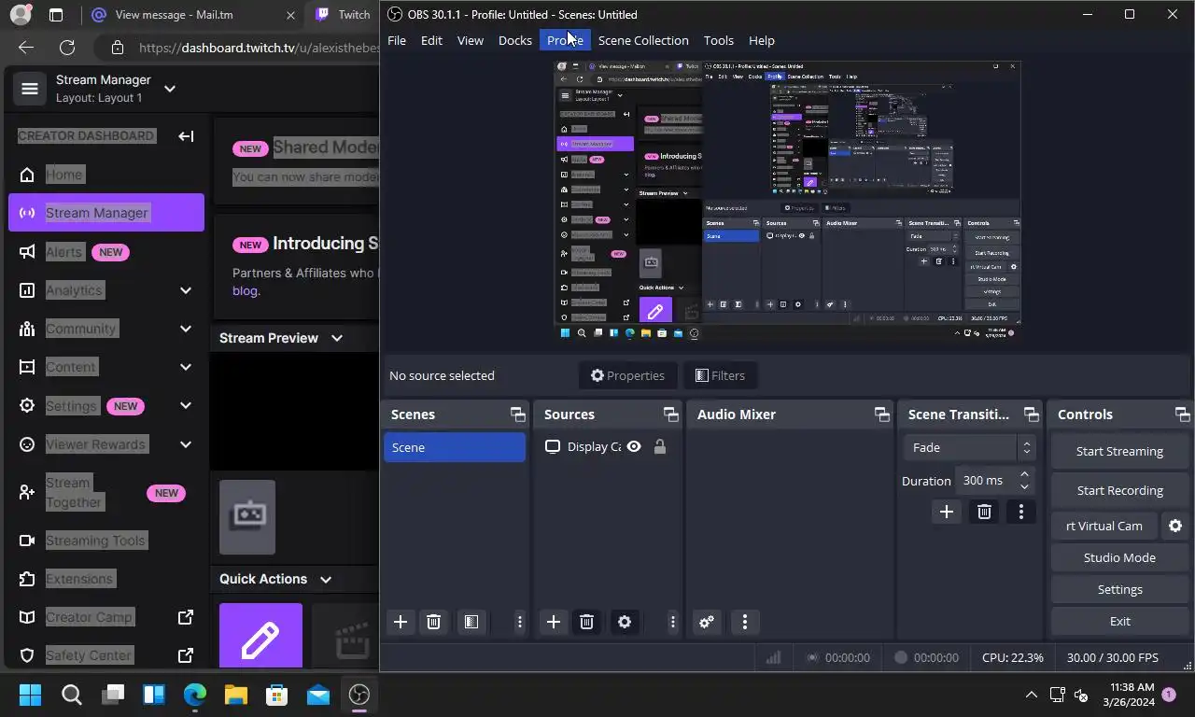
Task: Open Microsoft Edge from the taskbar
Action: coord(195,695)
